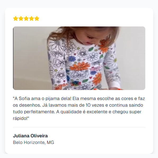
Task: Click the large orange flower in the shirt's center
Action: point(80,66)
